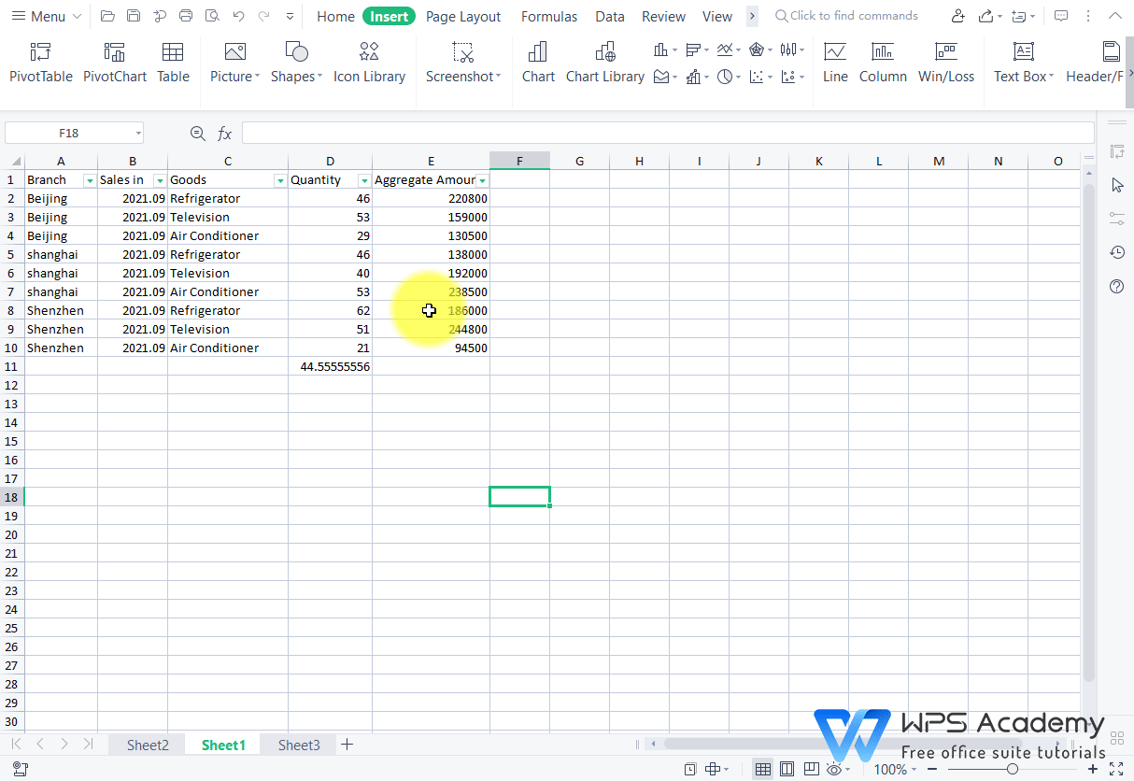Open the Branch column filter
Image resolution: width=1134 pixels, height=781 pixels.
(x=91, y=179)
